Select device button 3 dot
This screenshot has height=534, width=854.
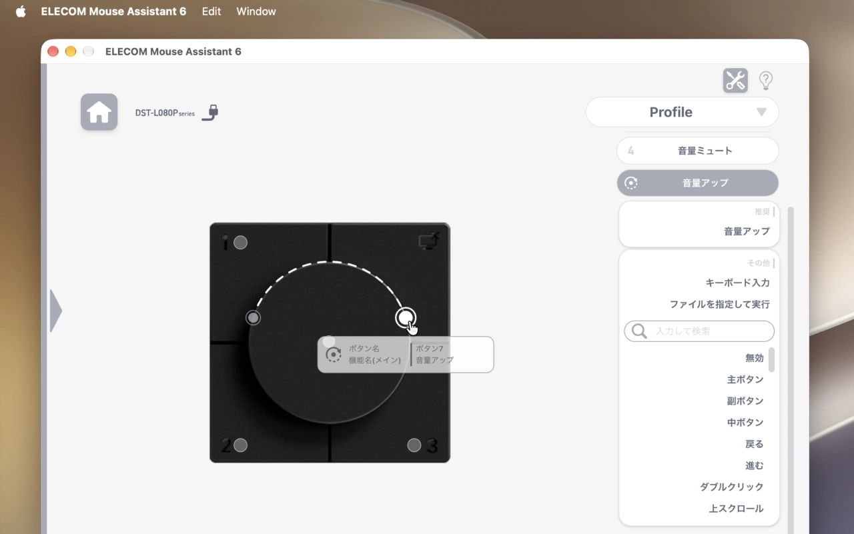tap(414, 445)
